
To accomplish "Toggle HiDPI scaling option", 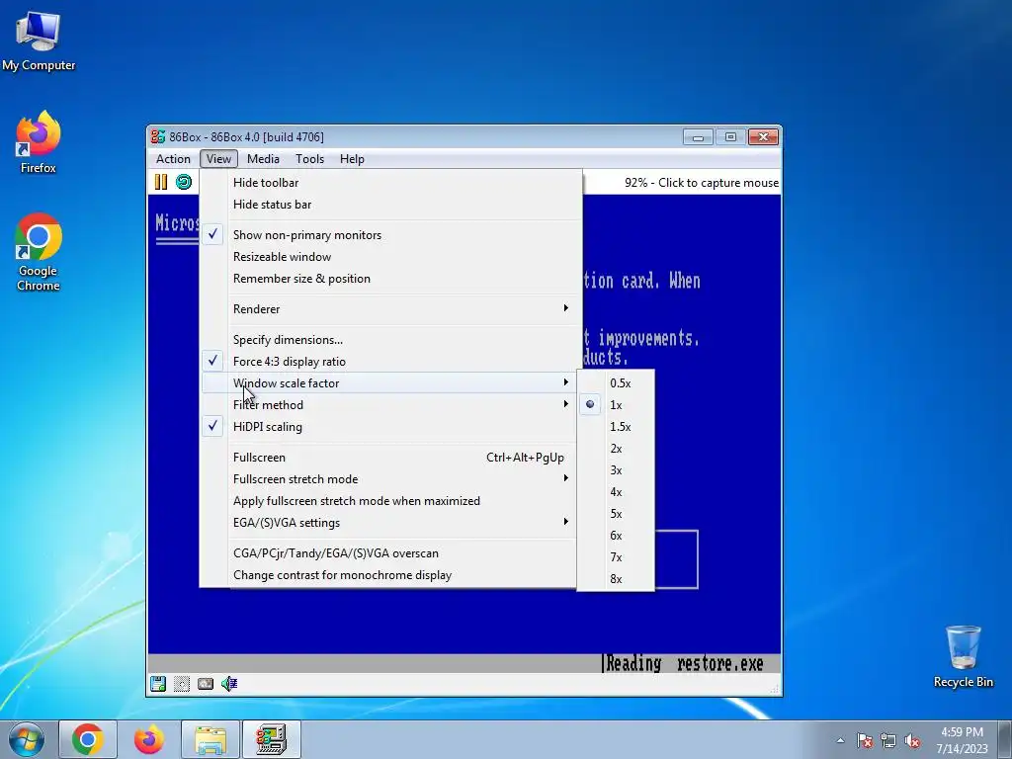I will point(391,427).
